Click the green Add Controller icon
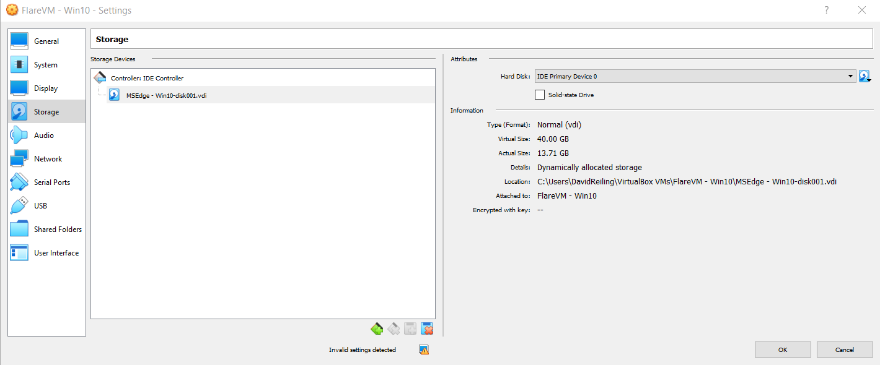The width and height of the screenshot is (880, 365). pyautogui.click(x=376, y=328)
